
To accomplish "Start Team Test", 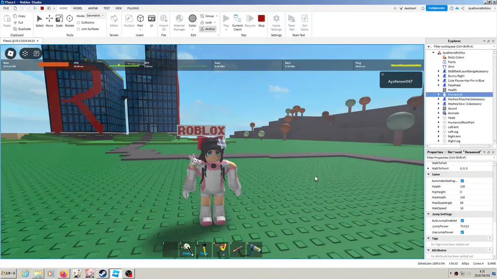I will coord(291,22).
